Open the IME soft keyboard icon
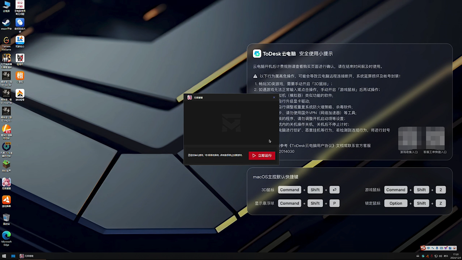The height and width of the screenshot is (260, 462). (x=442, y=248)
